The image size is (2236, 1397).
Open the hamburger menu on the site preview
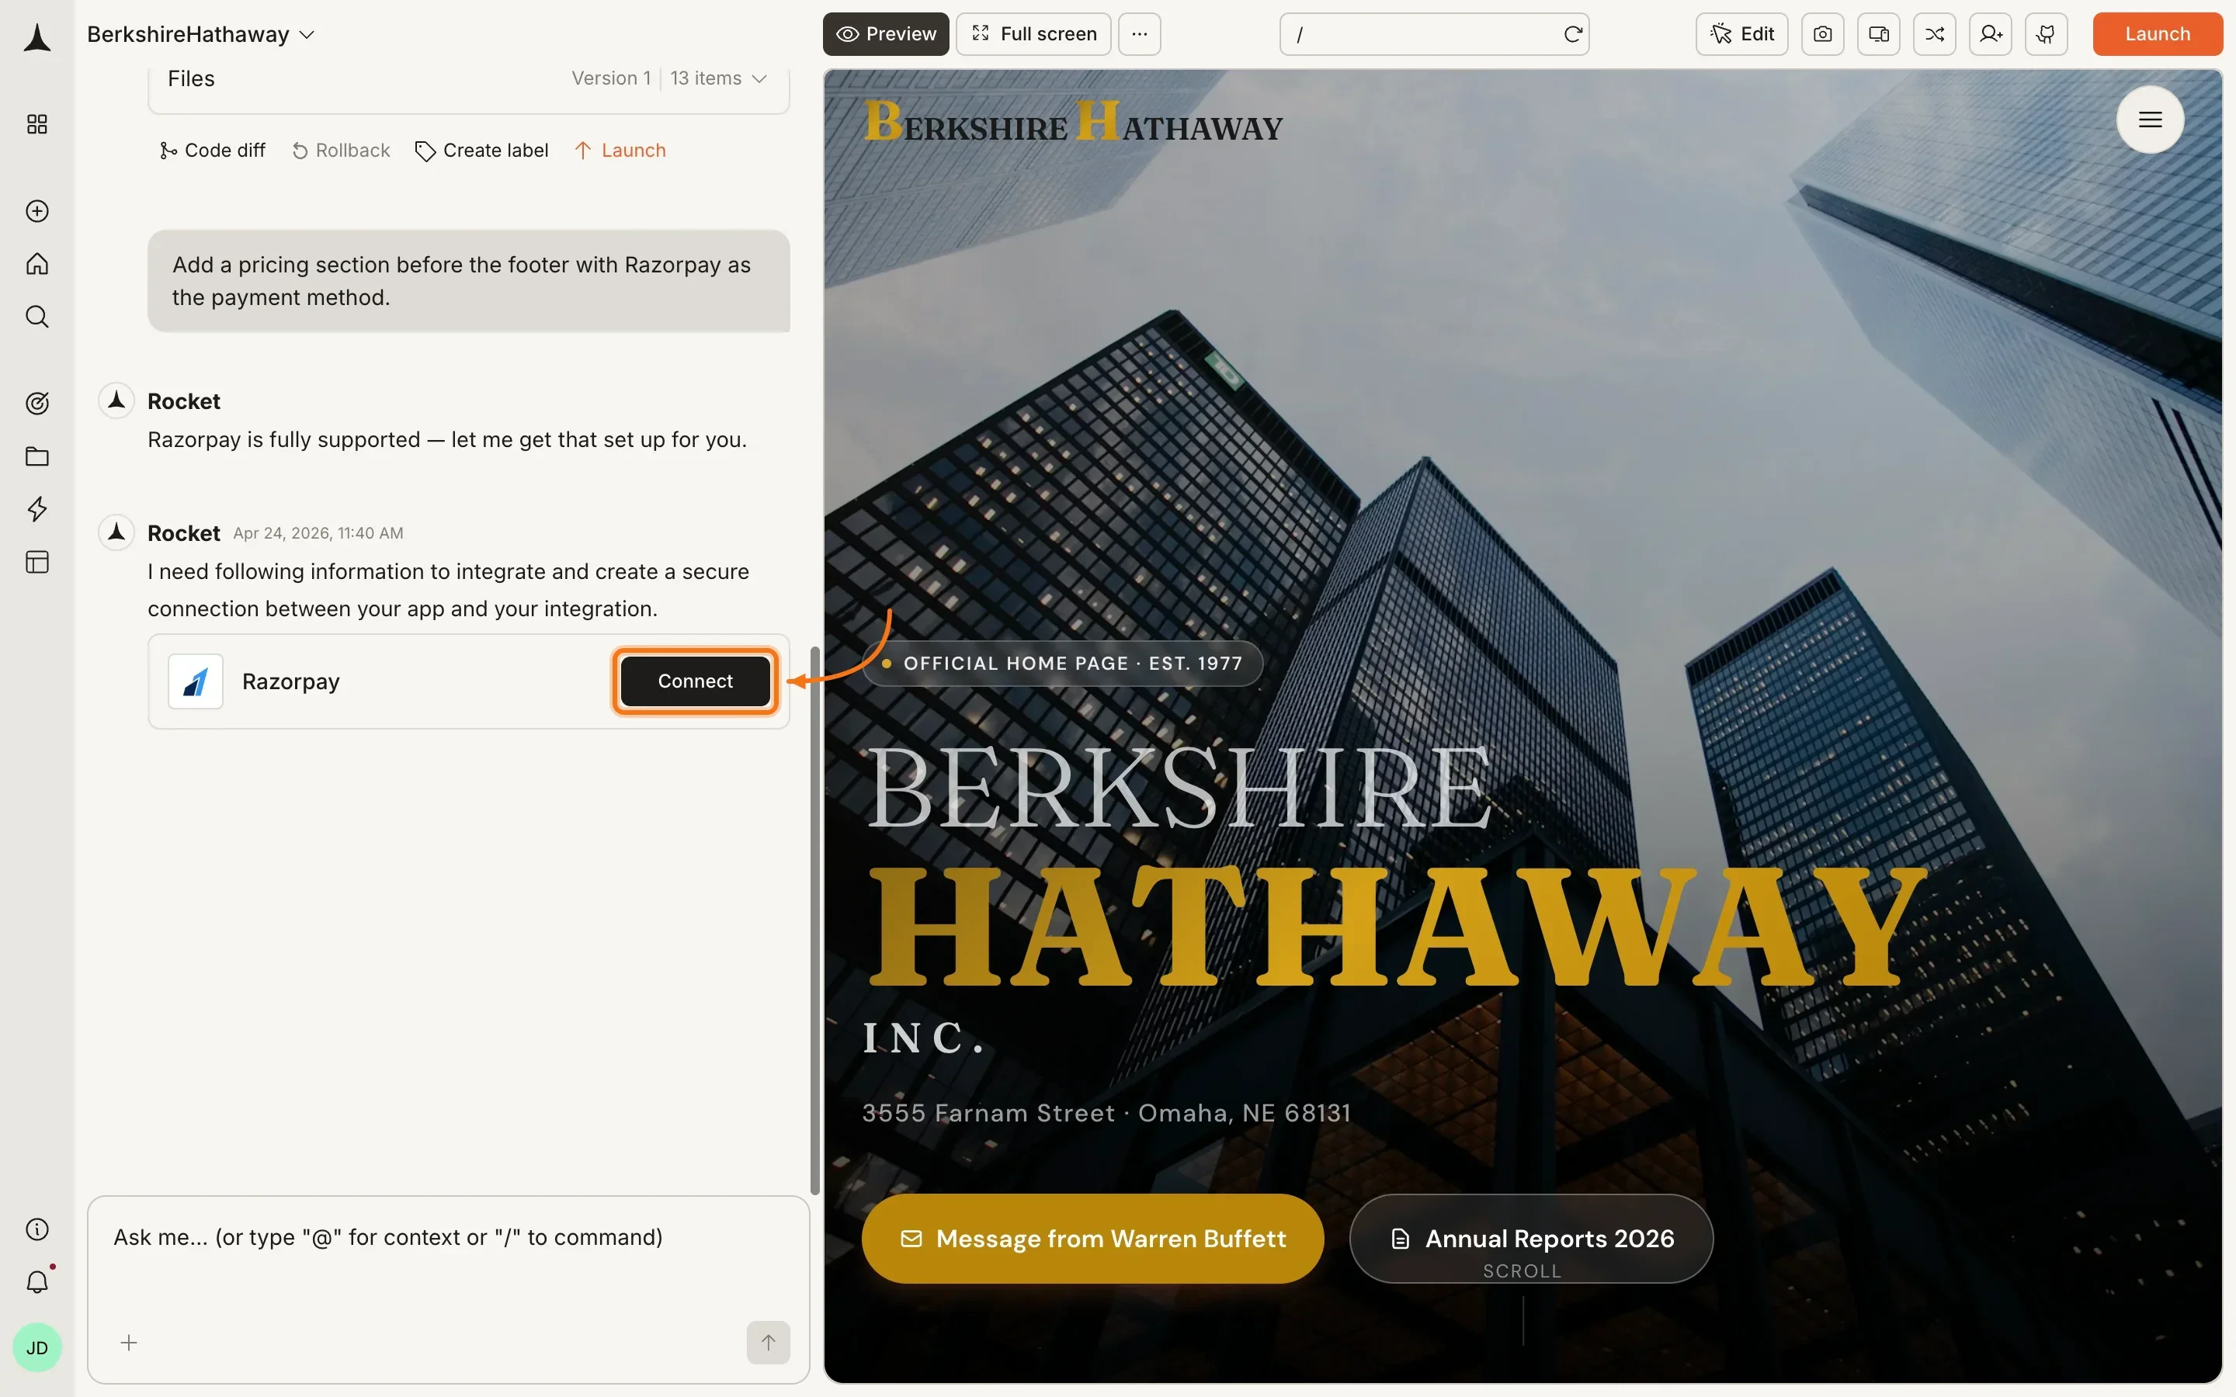(x=2150, y=120)
